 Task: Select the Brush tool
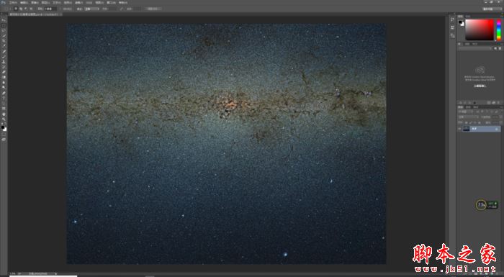point(4,56)
